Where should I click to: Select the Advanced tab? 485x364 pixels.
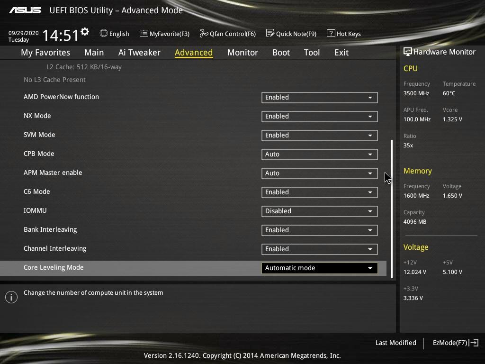pos(194,53)
